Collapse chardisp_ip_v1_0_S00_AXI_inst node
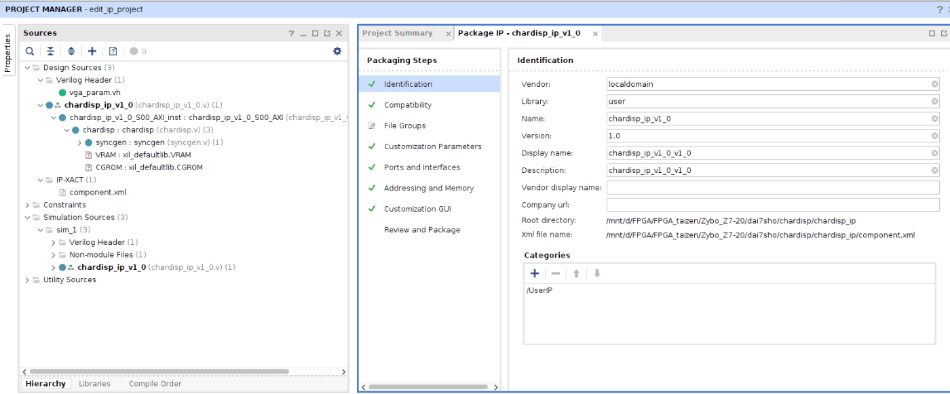 click(x=54, y=117)
